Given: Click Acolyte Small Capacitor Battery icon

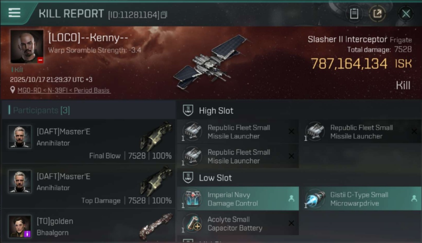Looking at the screenshot, I should coord(192,223).
